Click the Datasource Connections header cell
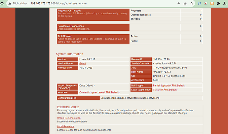The height and width of the screenshot is (134, 228). pos(93,27)
